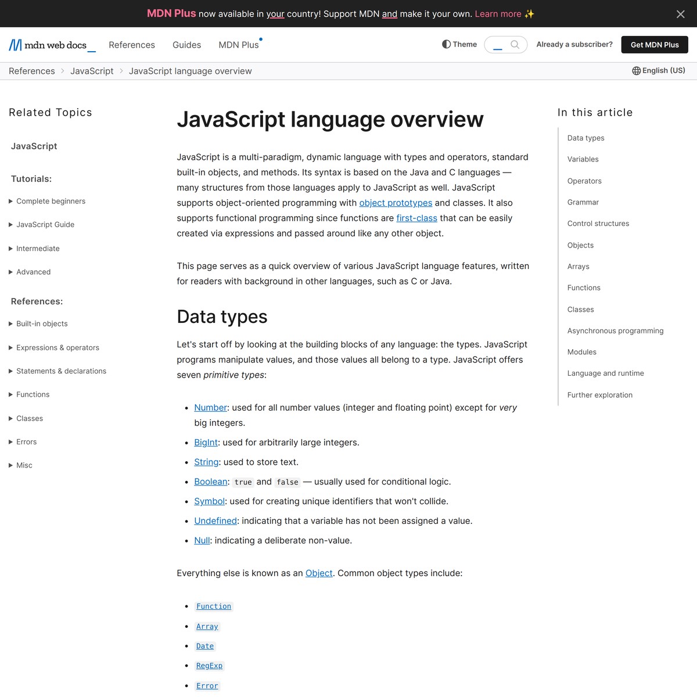The width and height of the screenshot is (697, 697).
Task: Open the Undefined primitive type link
Action: point(215,521)
